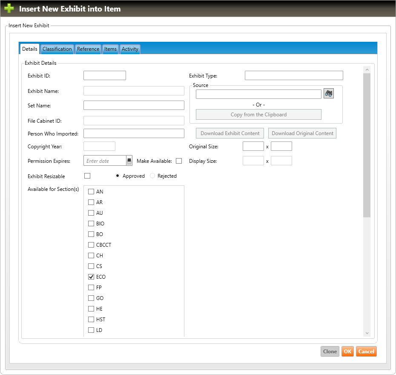Switch to the Classification tab
The width and height of the screenshot is (396, 375).
pyautogui.click(x=57, y=49)
